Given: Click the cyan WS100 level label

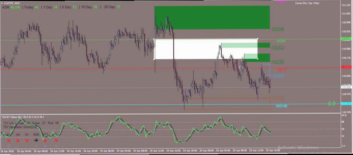Looking at the screenshot, I should tap(281, 106).
